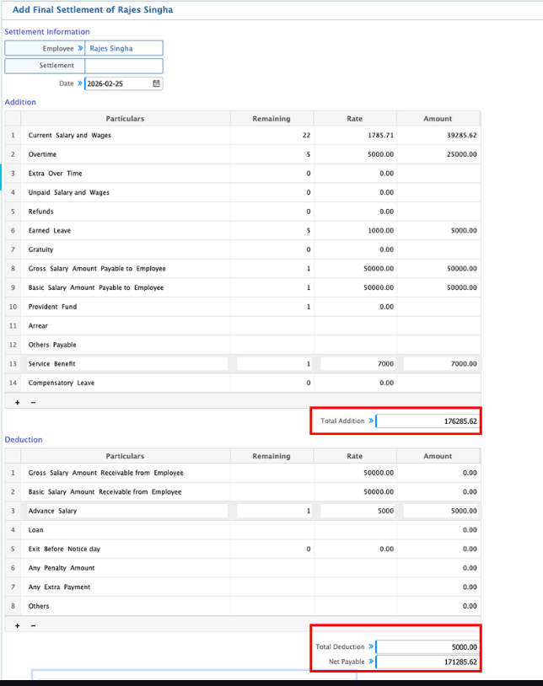543x686 pixels.
Task: Click the minus icon below Deduction table
Action: click(x=33, y=625)
